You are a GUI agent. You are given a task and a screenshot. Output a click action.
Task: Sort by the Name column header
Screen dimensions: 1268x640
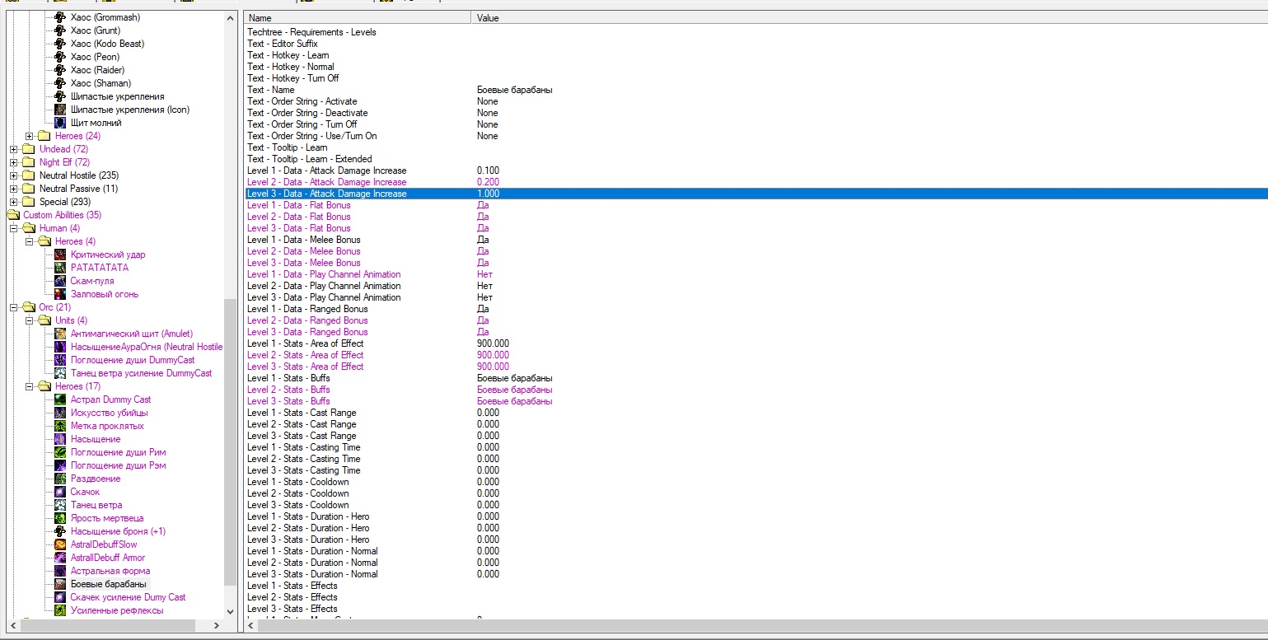coord(358,17)
